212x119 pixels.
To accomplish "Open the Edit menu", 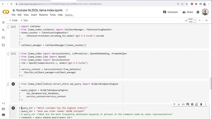I will (20, 15).
